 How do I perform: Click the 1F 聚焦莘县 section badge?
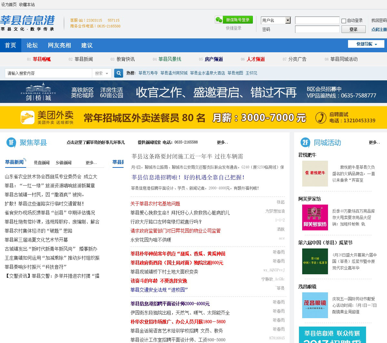click(x=11, y=142)
